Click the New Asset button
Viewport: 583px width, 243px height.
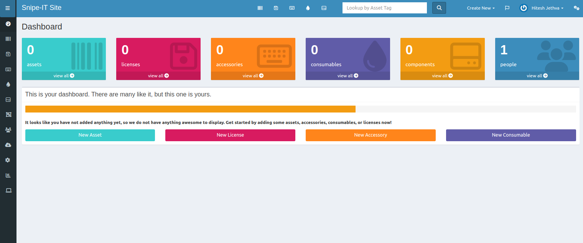pyautogui.click(x=90, y=135)
